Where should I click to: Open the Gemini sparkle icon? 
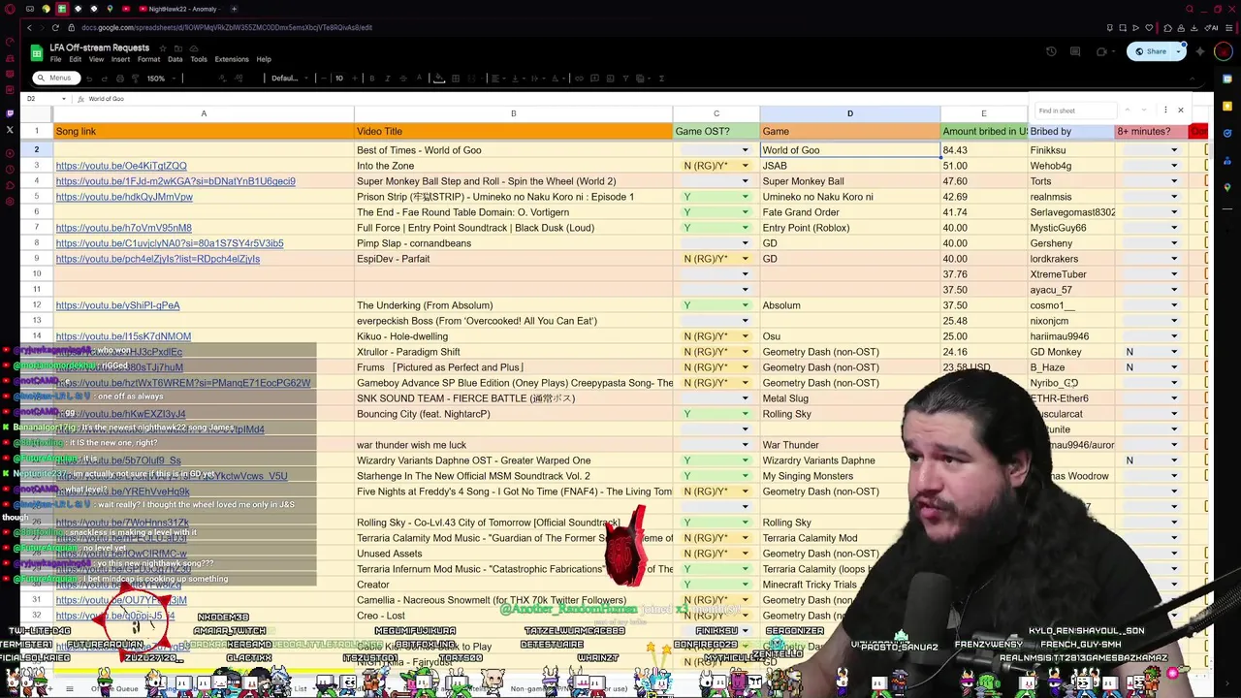click(x=1199, y=51)
